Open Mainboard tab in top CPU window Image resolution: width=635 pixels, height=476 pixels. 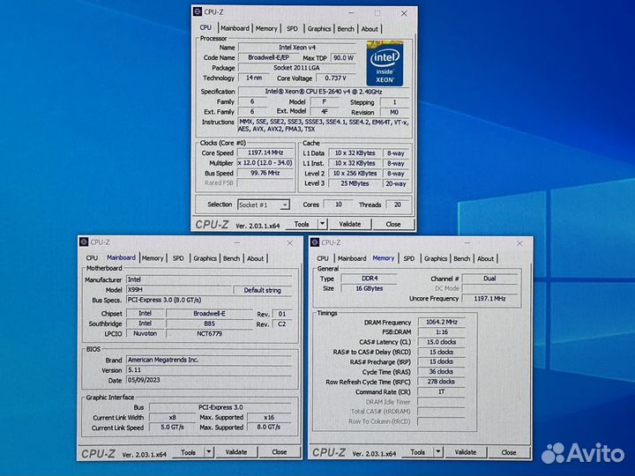tap(235, 28)
